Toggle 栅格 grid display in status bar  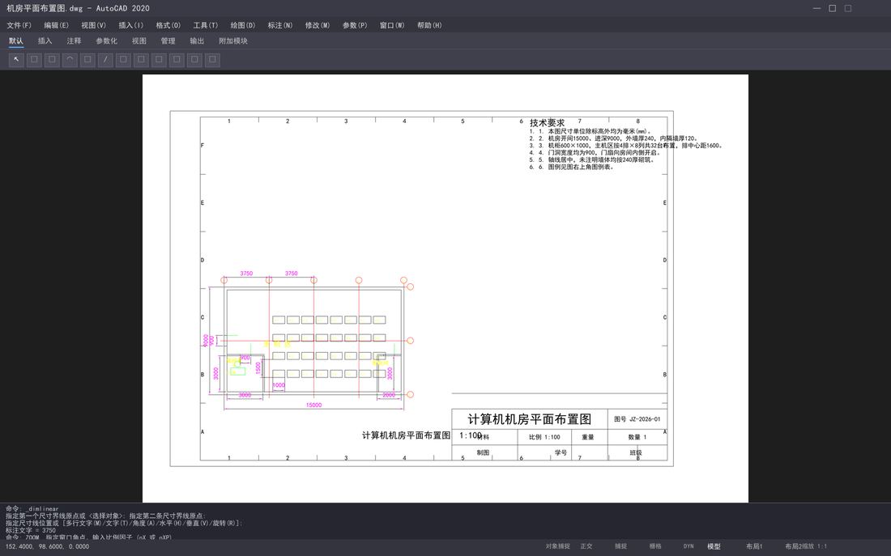coord(655,546)
